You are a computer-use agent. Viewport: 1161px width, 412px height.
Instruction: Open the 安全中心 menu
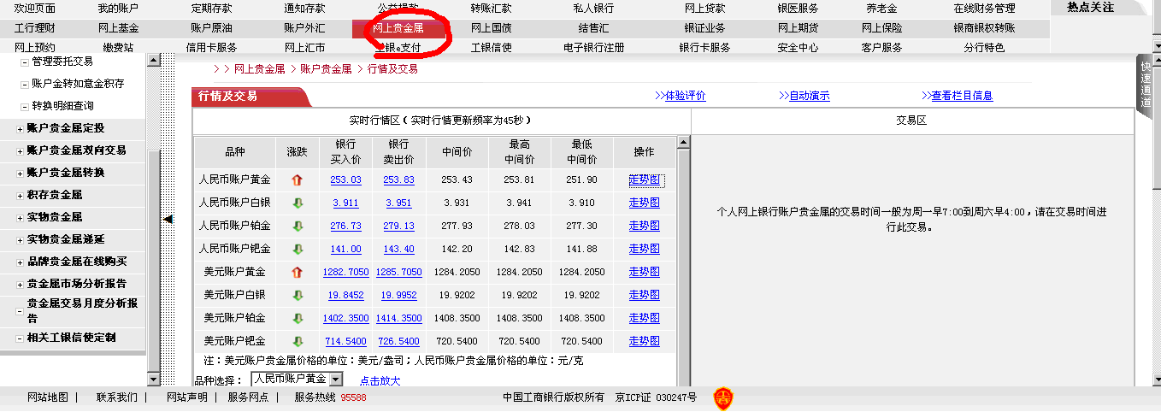798,48
